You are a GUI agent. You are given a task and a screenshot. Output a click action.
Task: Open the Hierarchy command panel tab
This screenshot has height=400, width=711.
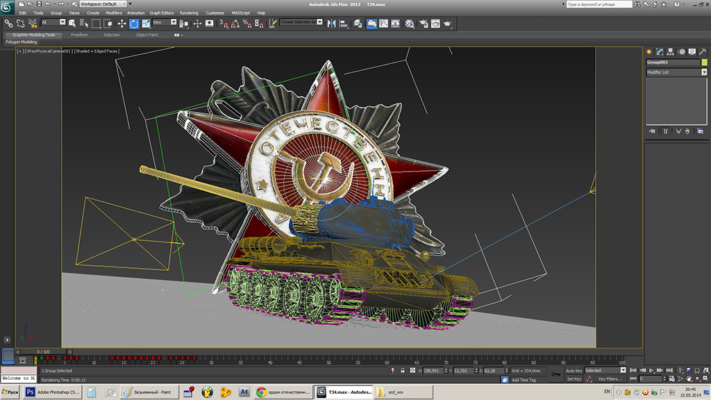pos(670,51)
